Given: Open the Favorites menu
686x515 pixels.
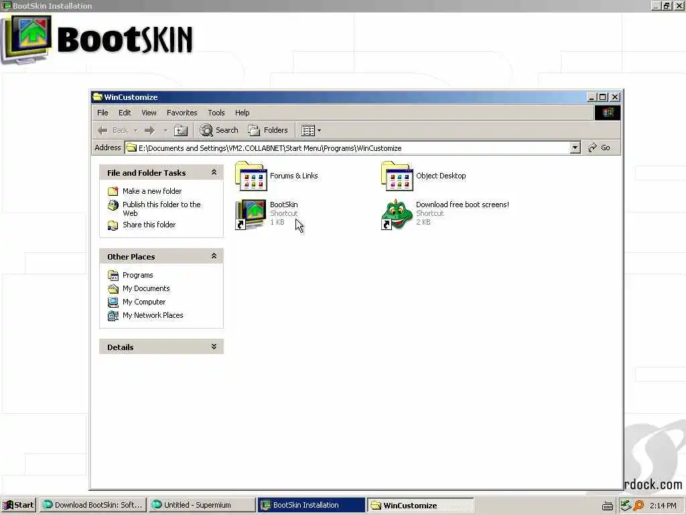Looking at the screenshot, I should pos(182,113).
